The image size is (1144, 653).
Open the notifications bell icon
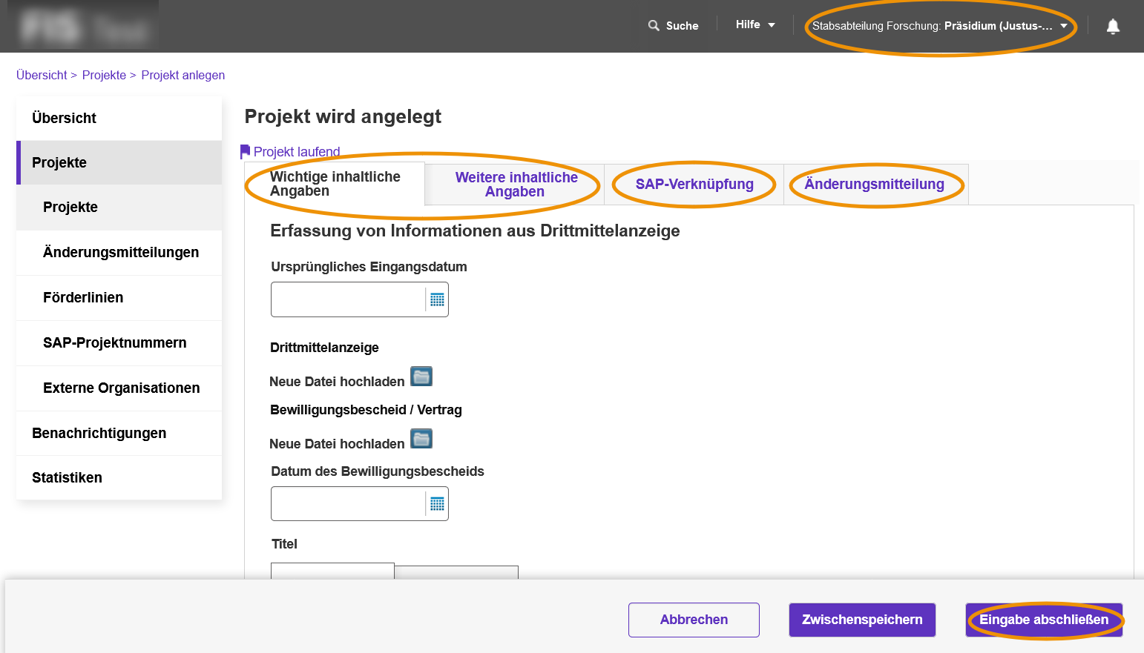pos(1112,27)
